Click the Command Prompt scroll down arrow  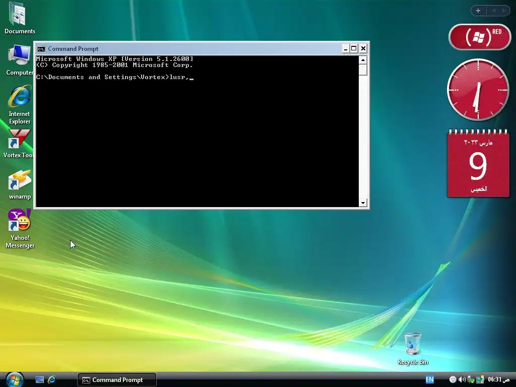click(x=363, y=203)
